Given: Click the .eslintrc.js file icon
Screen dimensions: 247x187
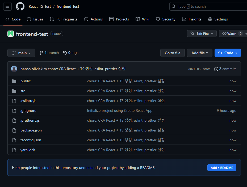Looking at the screenshot, I should pyautogui.click(x=14, y=101).
